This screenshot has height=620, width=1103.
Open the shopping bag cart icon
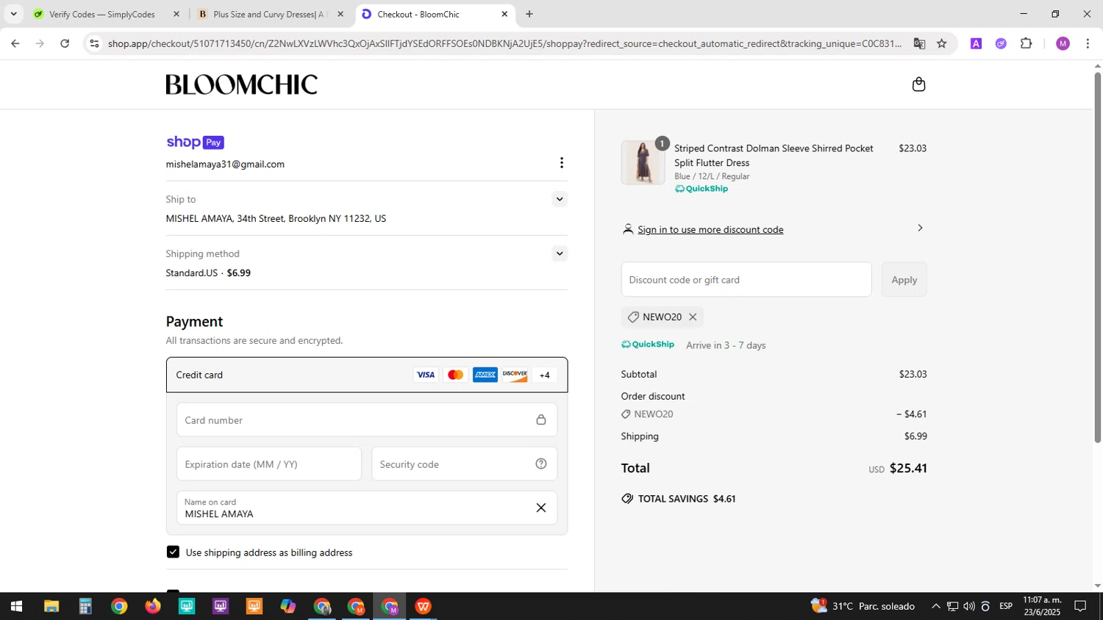point(918,84)
